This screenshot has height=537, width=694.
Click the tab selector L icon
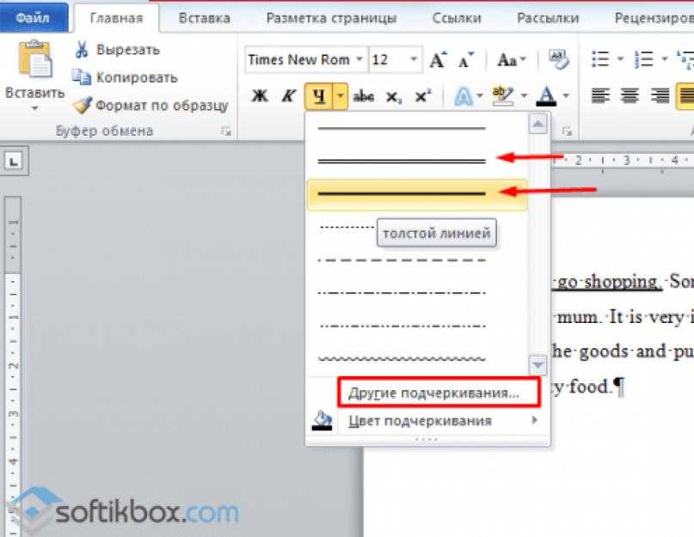(14, 161)
